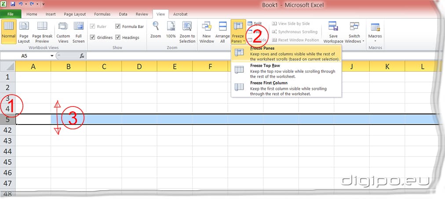This screenshot has height=199, width=445.
Task: Click Zoom to Selection
Action: (187, 32)
